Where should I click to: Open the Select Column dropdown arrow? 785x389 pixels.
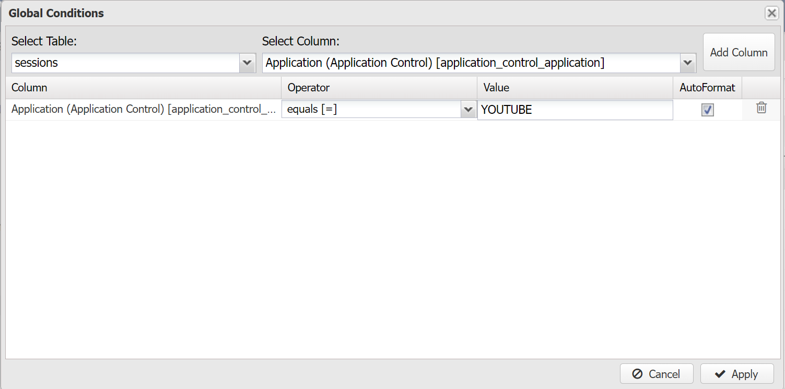[688, 63]
